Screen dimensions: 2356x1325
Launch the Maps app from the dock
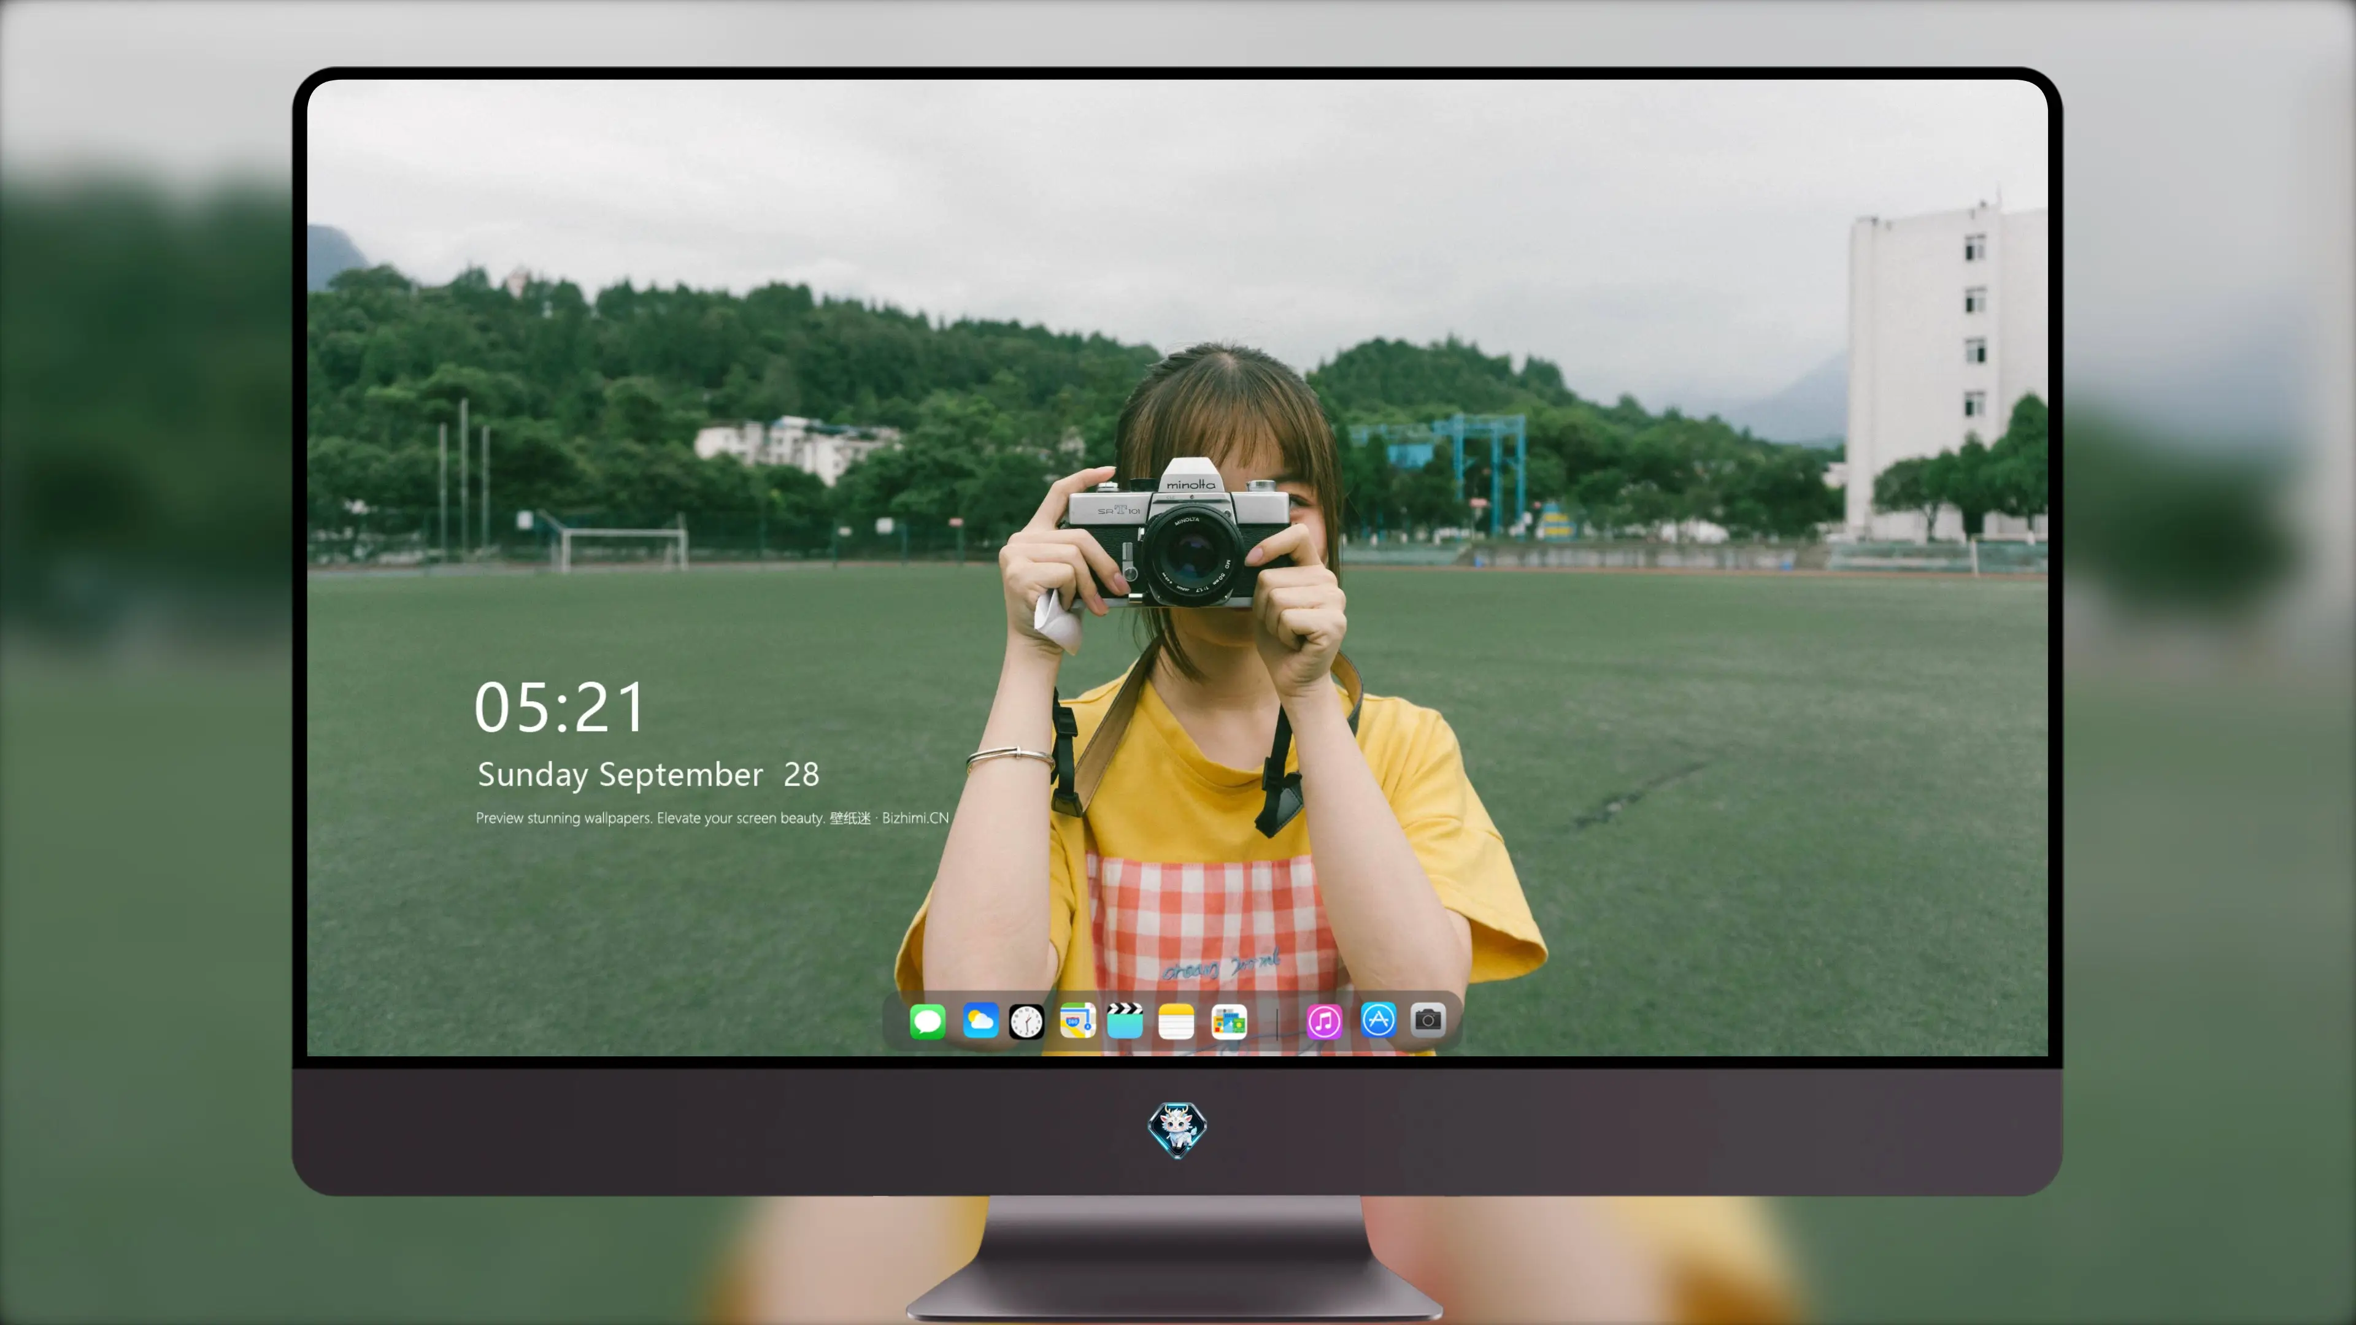point(1077,1021)
